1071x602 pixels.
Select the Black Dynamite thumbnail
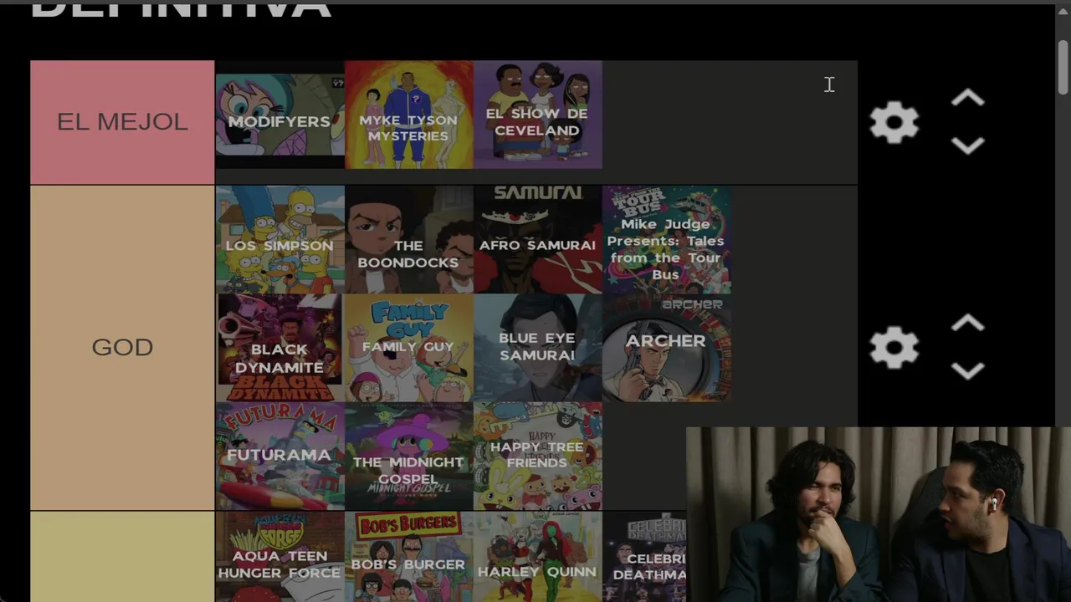click(279, 348)
